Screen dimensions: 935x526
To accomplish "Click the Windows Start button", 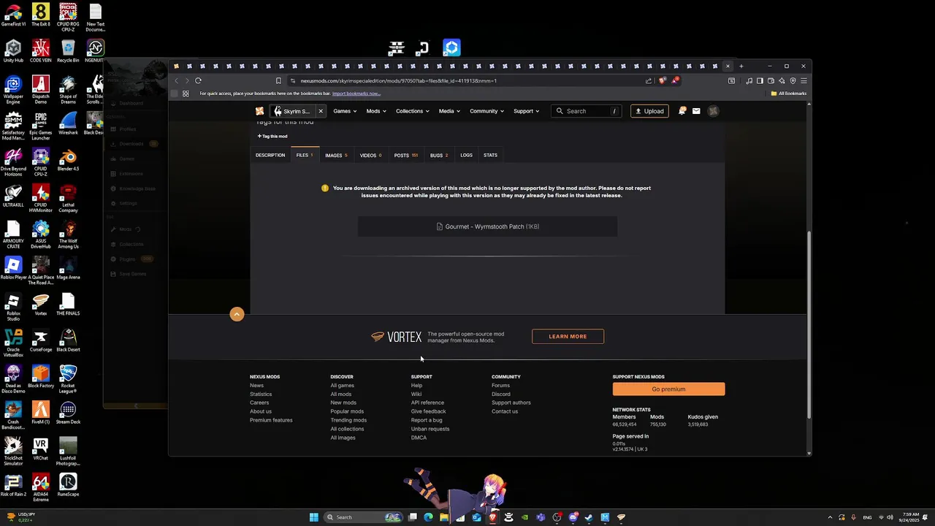I will [x=314, y=517].
